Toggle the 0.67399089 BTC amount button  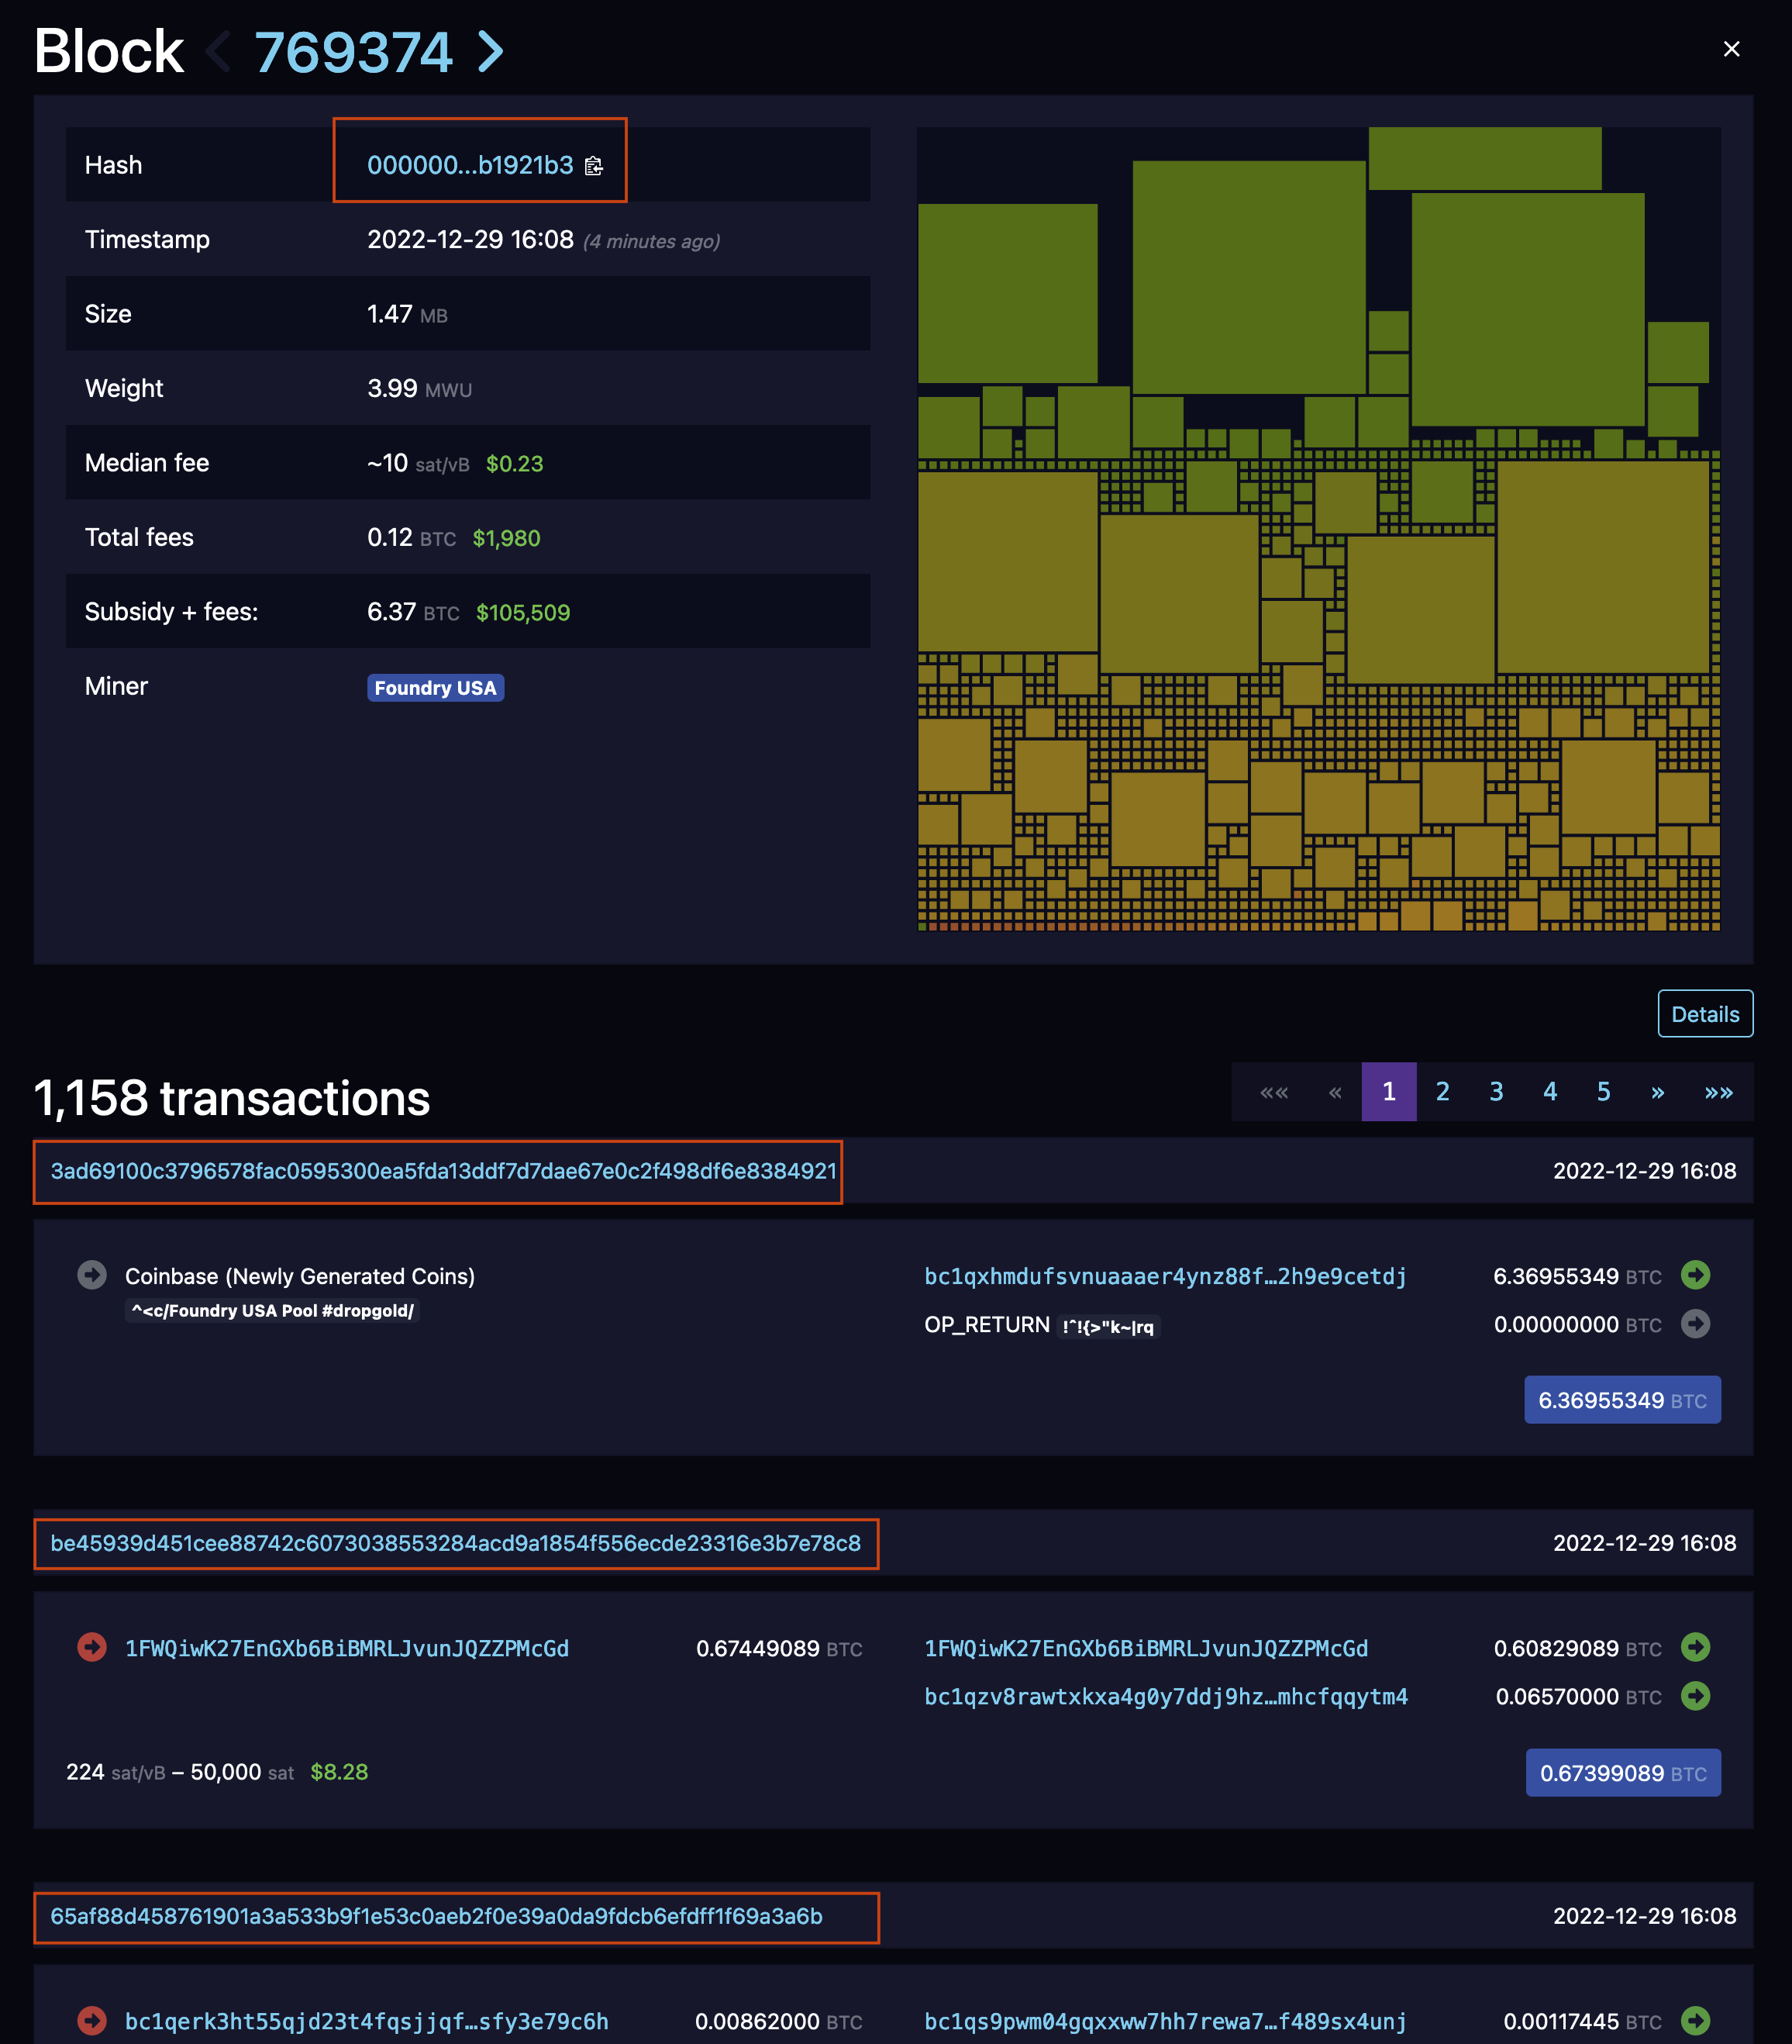coord(1622,1773)
